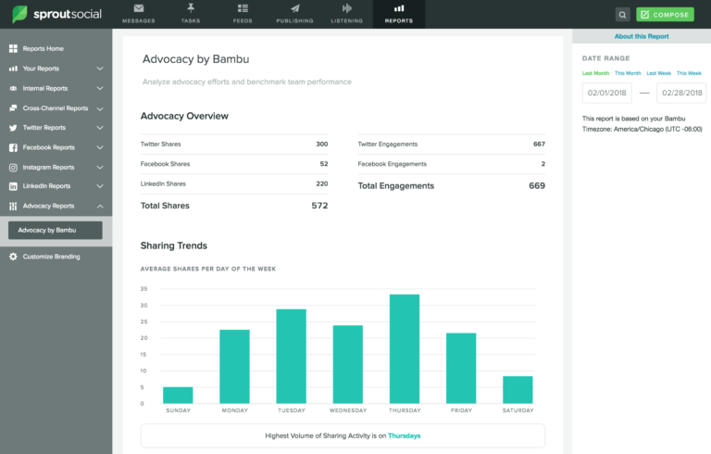The image size is (711, 454).
Task: Open the Messages envelope icon
Action: [139, 8]
